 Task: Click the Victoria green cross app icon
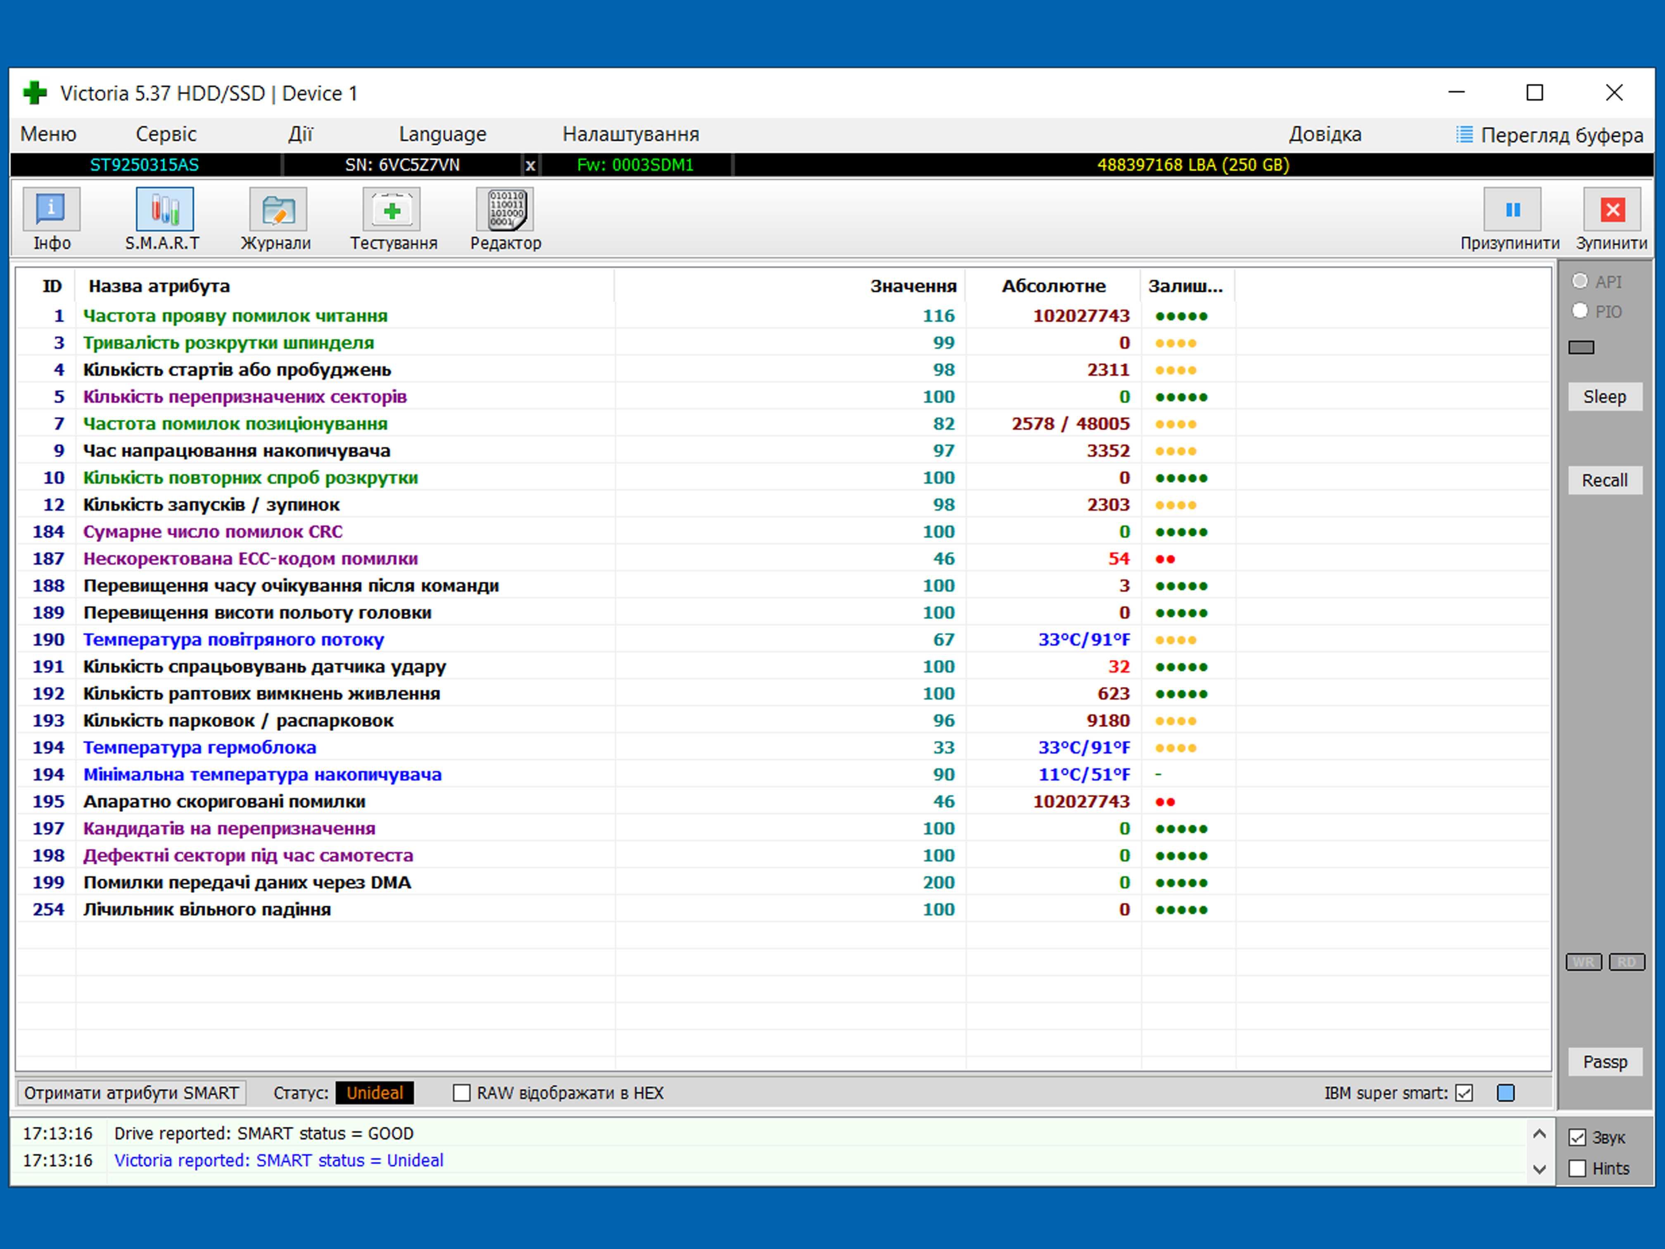click(35, 93)
